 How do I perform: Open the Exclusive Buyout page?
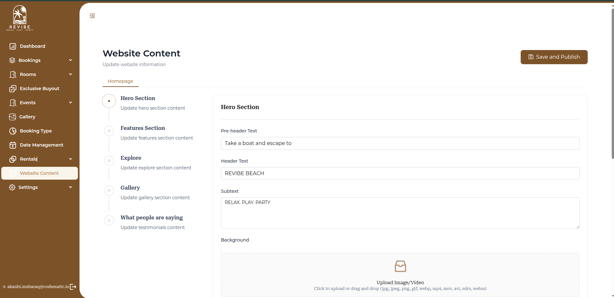click(40, 89)
